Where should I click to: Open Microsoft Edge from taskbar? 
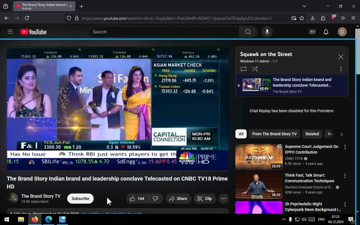pyautogui.click(x=49, y=219)
